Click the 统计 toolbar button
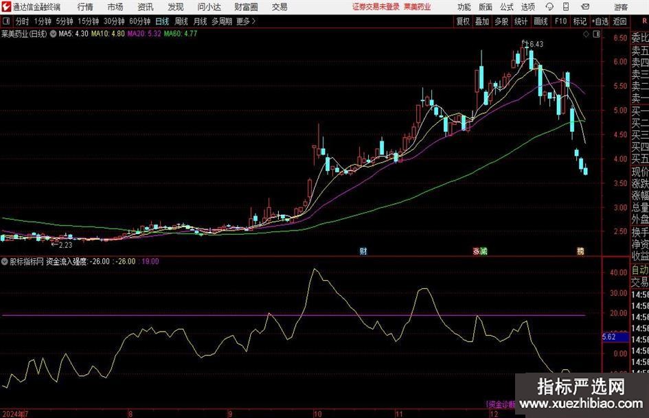Image resolution: width=649 pixels, height=418 pixels. [x=521, y=21]
